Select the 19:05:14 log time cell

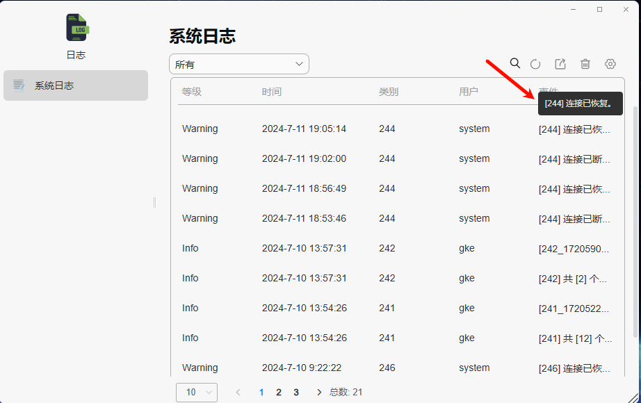click(x=304, y=129)
